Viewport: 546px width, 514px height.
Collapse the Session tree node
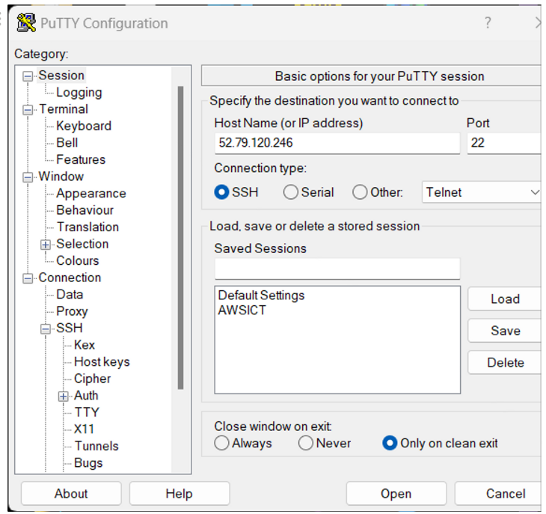click(x=28, y=76)
